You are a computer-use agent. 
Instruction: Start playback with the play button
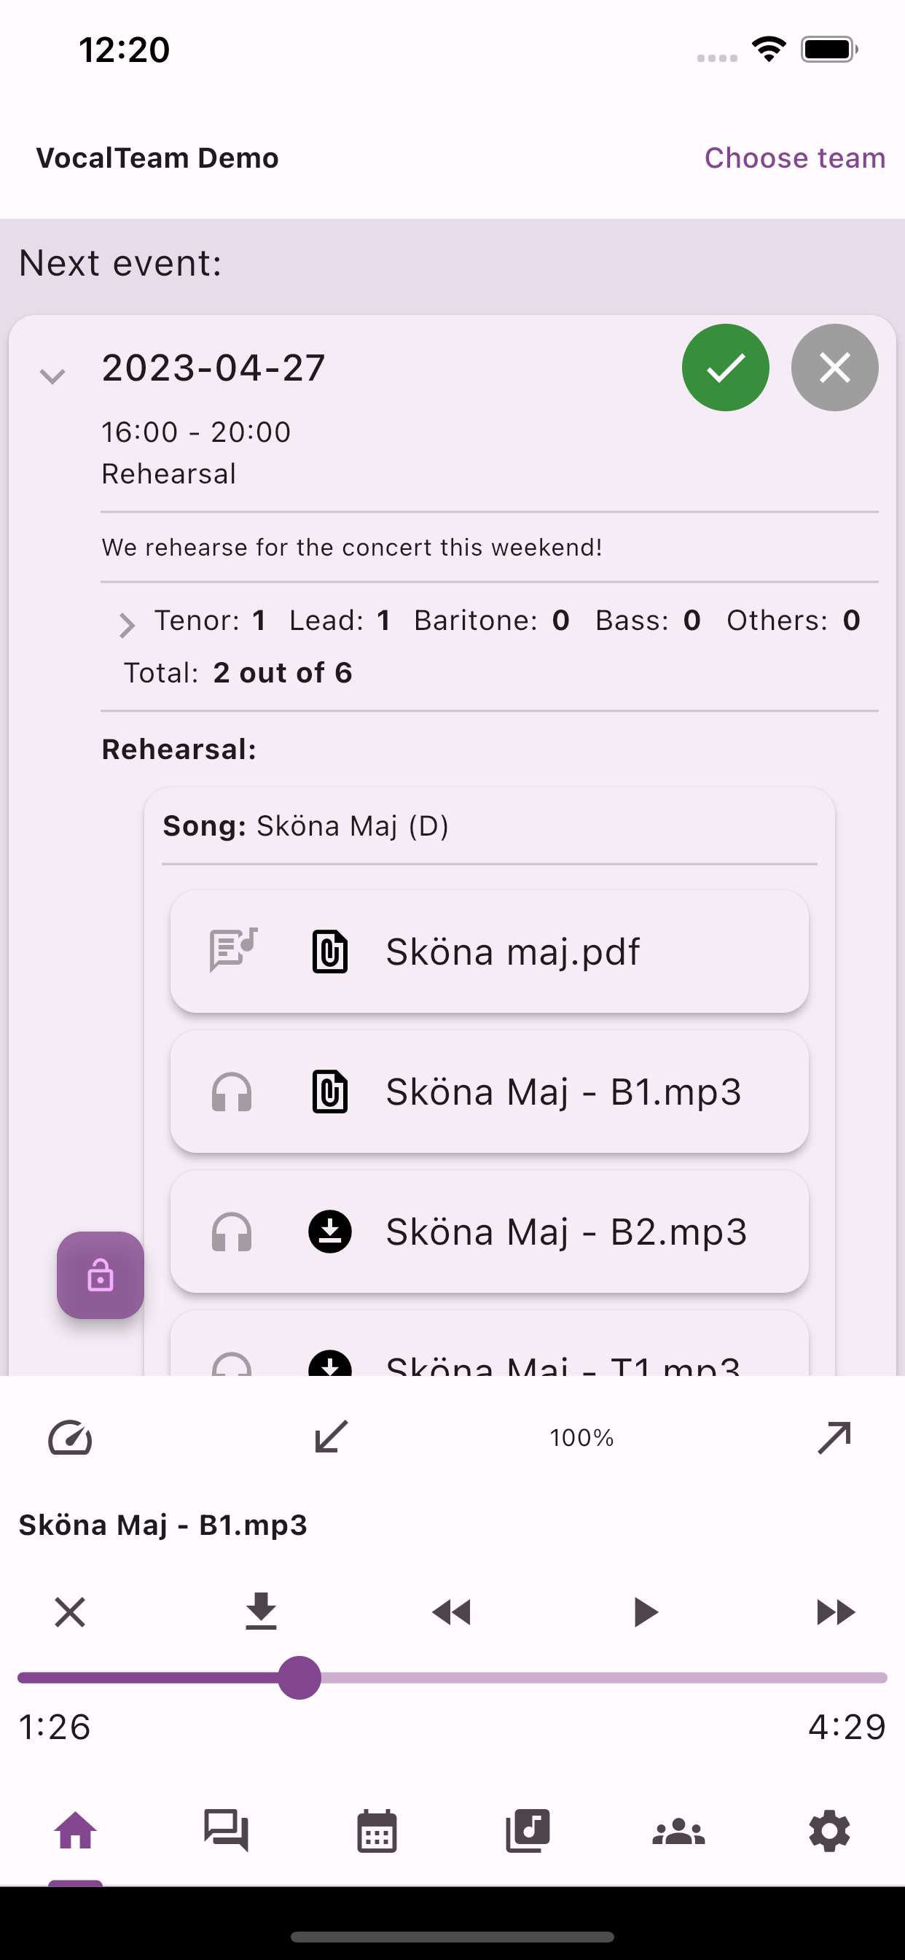645,1611
